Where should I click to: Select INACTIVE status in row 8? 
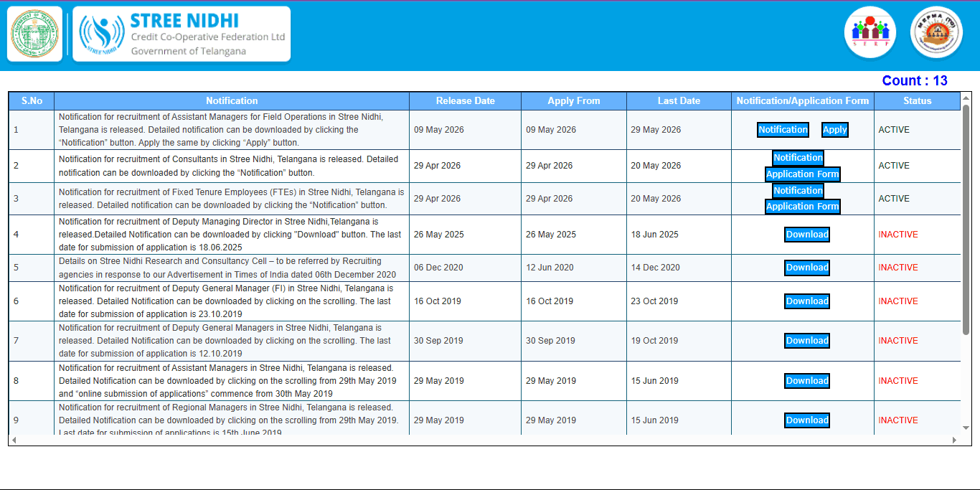(898, 381)
